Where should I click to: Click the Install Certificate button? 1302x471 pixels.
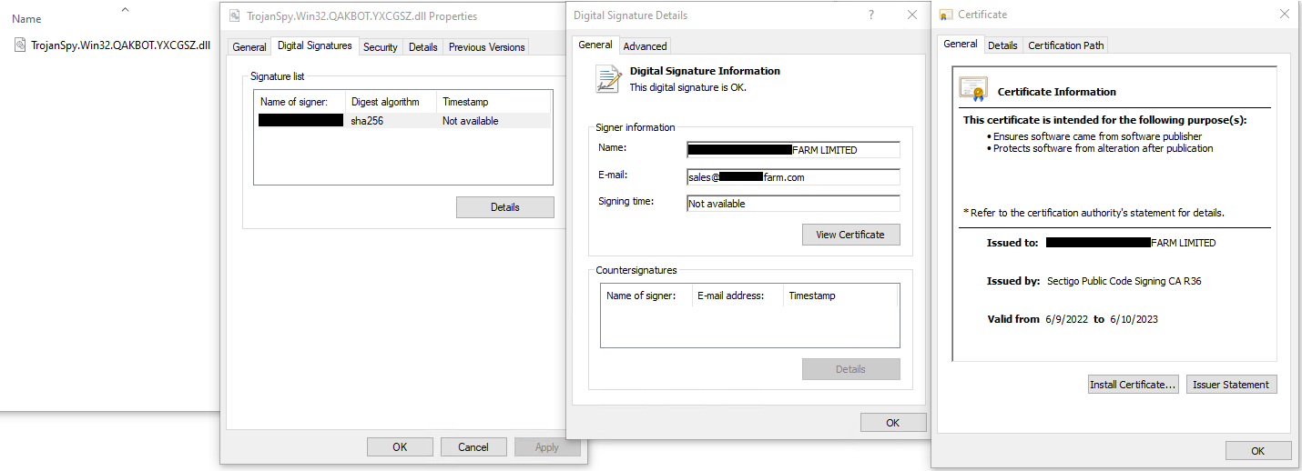1134,385
